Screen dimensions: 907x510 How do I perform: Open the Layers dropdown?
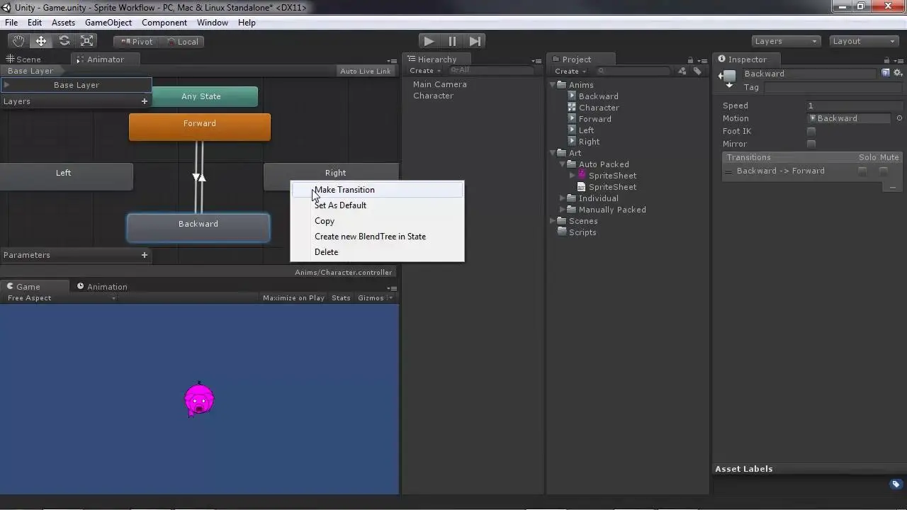pos(786,41)
